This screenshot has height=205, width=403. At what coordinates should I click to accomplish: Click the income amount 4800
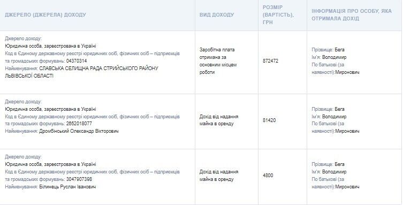pos(268,176)
